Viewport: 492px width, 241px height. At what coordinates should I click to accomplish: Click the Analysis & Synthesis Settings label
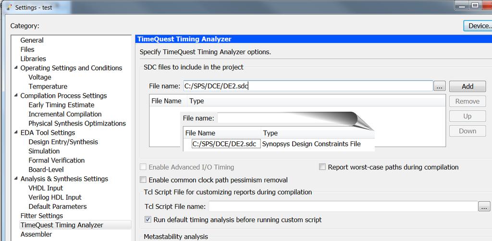coord(64,179)
